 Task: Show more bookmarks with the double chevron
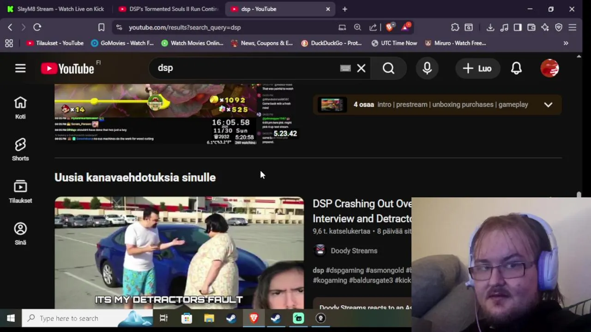566,43
